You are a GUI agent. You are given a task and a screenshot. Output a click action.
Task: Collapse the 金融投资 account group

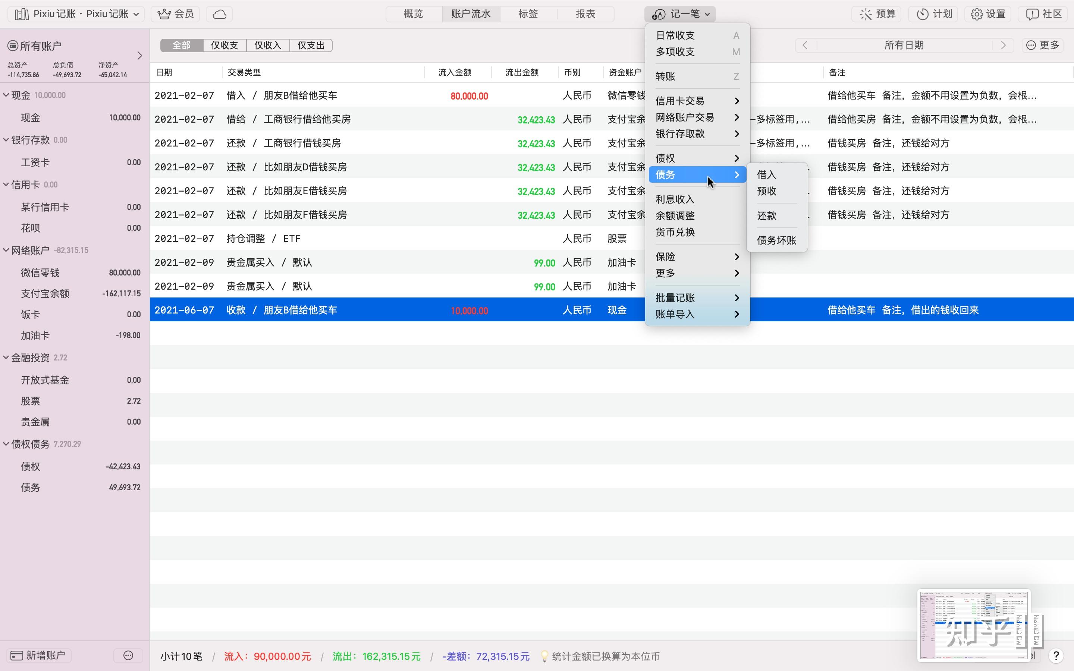(6, 358)
